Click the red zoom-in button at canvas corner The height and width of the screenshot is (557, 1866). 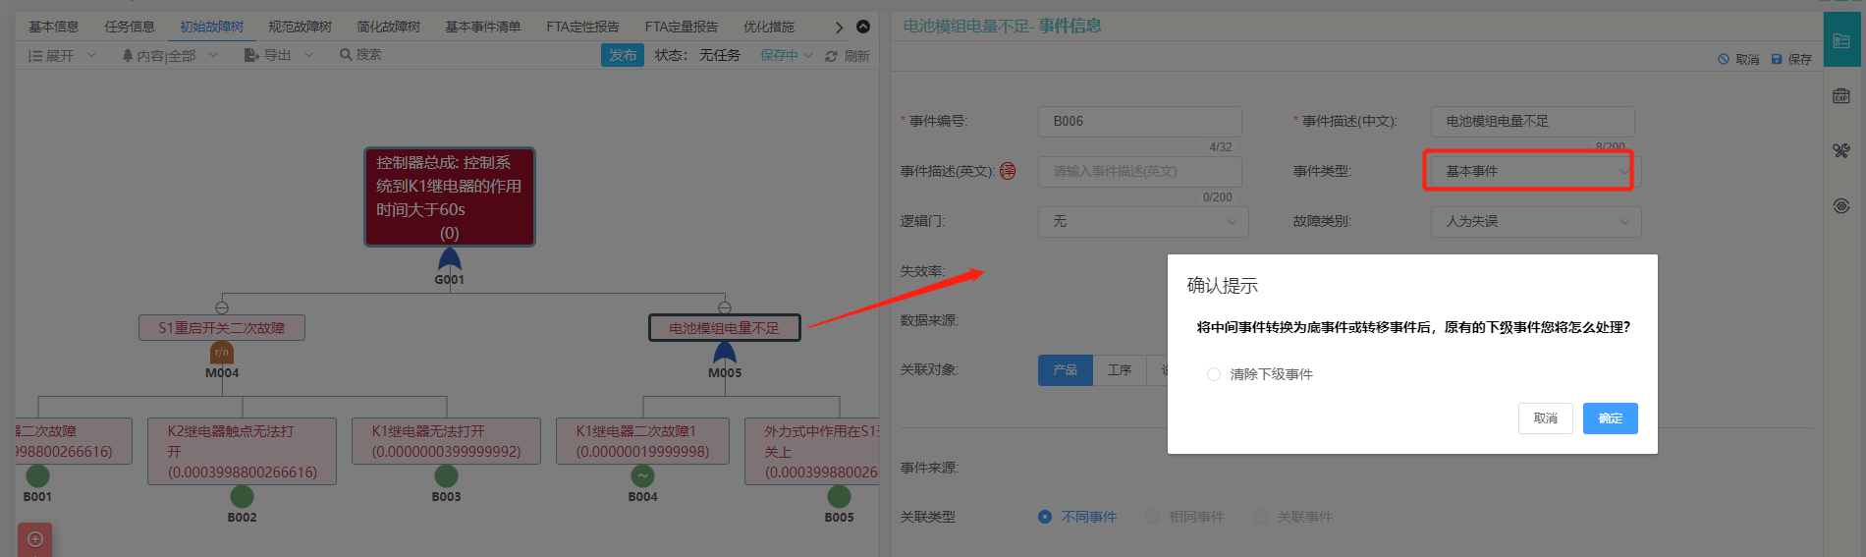click(x=34, y=539)
